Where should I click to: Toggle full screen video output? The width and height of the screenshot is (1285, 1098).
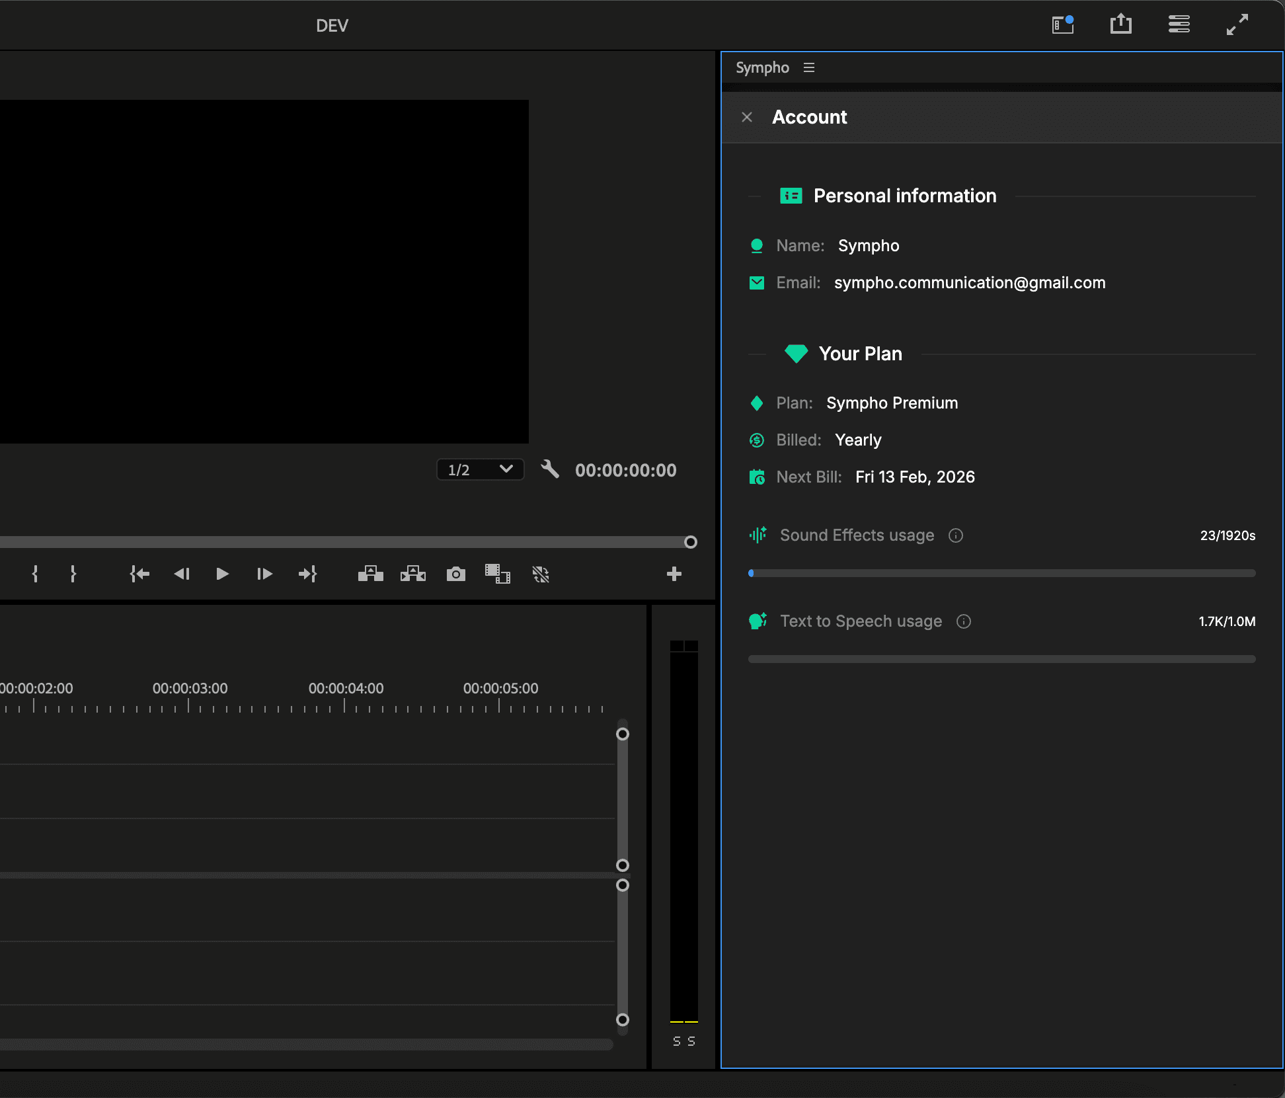click(x=1237, y=24)
